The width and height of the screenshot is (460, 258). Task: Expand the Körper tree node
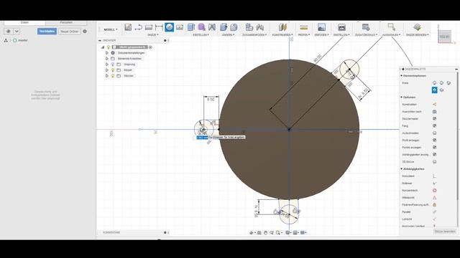pyautogui.click(x=107, y=70)
